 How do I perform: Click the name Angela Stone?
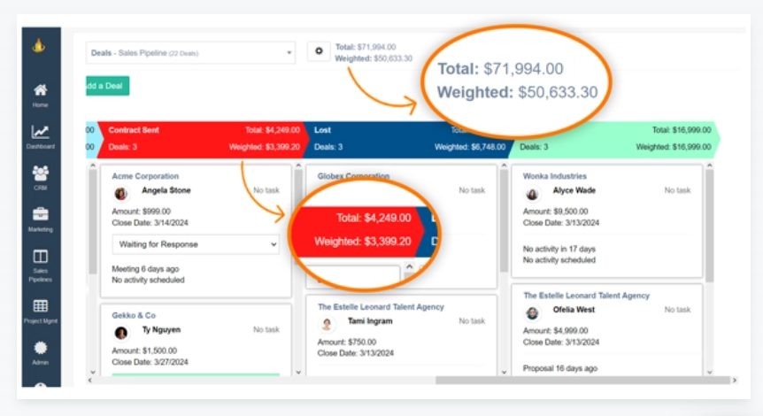(166, 190)
